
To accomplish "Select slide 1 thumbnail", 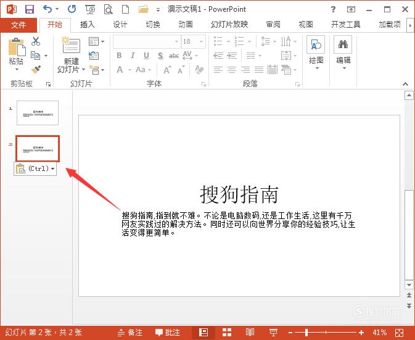I will pos(38,113).
